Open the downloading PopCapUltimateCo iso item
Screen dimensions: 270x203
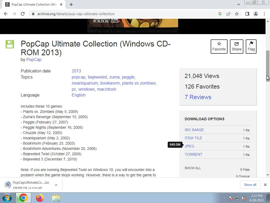pos(27,185)
